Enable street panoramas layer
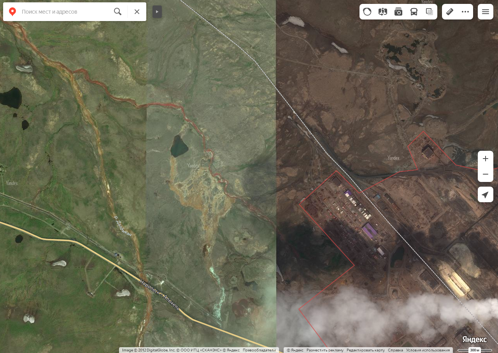Image resolution: width=498 pixels, height=353 pixels. [383, 12]
